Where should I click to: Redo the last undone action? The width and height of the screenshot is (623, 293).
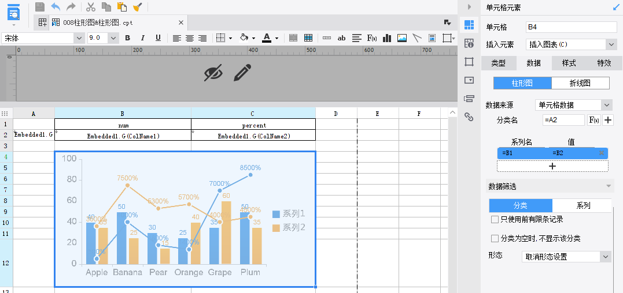coord(71,7)
